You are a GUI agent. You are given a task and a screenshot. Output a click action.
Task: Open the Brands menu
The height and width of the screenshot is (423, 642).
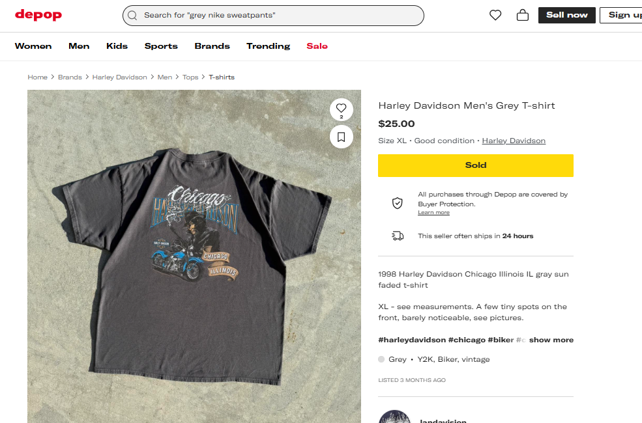point(212,46)
